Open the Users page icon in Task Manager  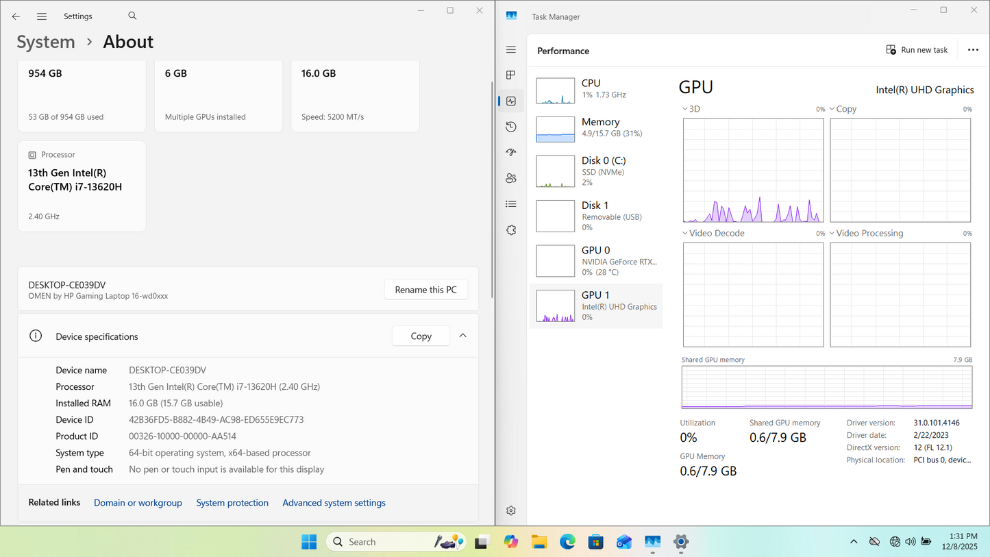pos(511,178)
